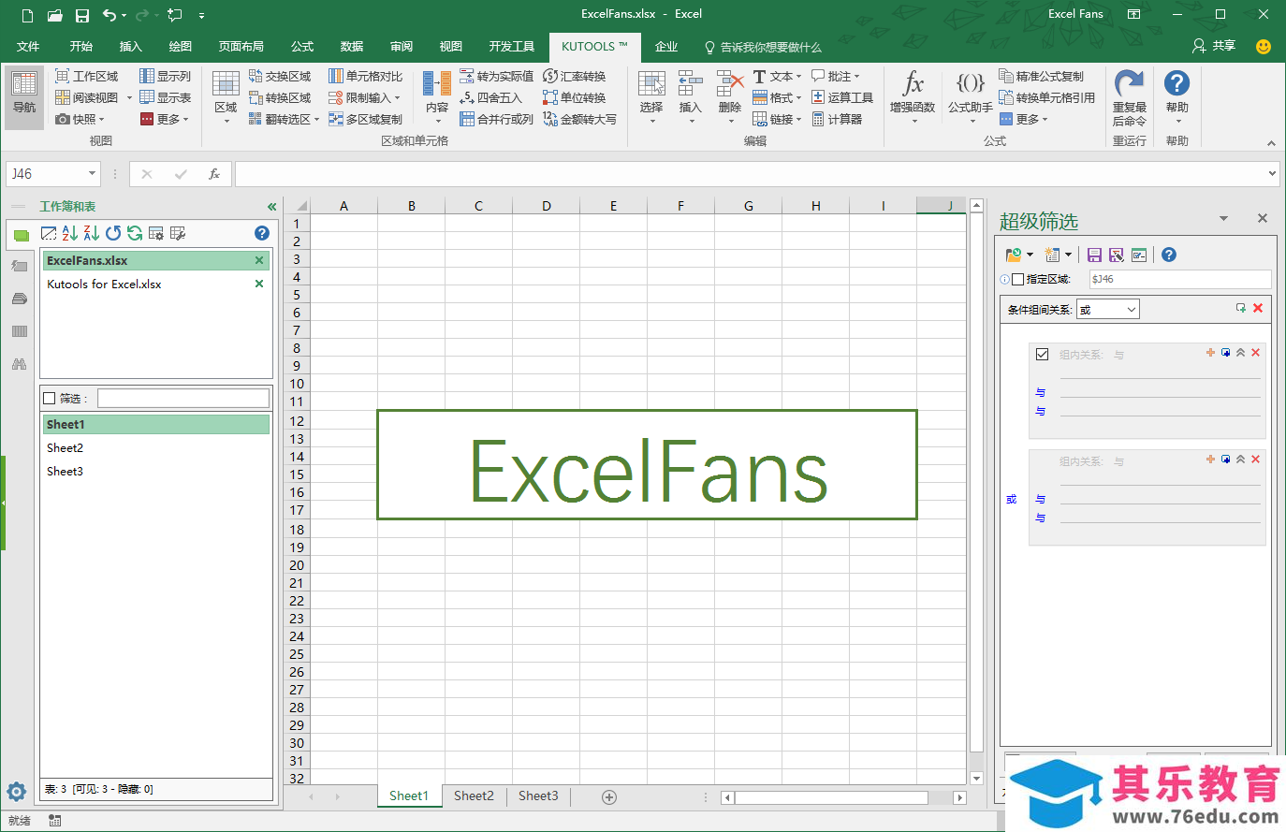Click the 告诉我你想要做什么 tell me box
This screenshot has height=832, width=1286.
pyautogui.click(x=763, y=47)
